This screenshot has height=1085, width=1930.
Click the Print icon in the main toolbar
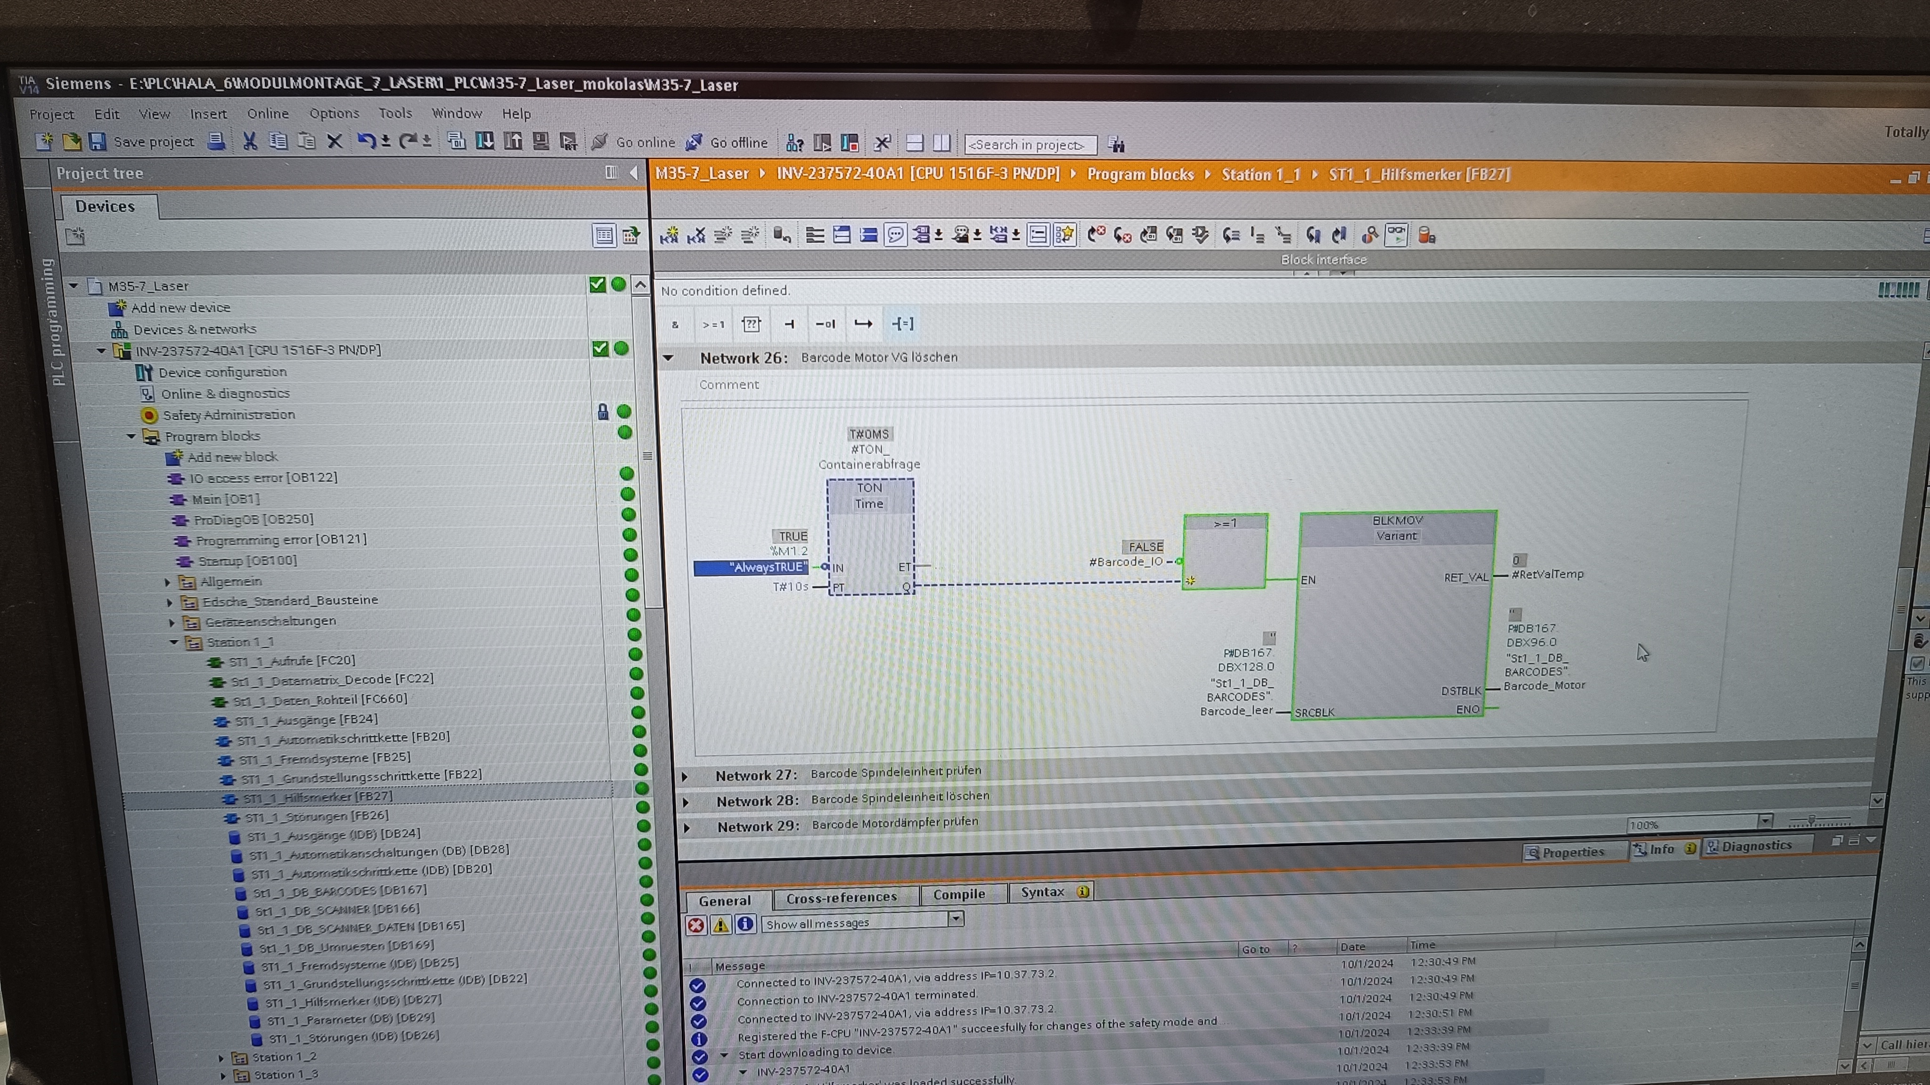point(217,141)
